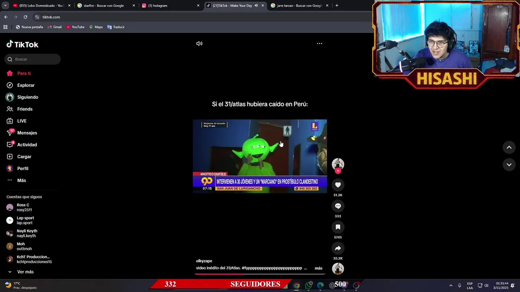Go to next video with down chevron
Screen dimensions: 520x292
click(x=509, y=165)
